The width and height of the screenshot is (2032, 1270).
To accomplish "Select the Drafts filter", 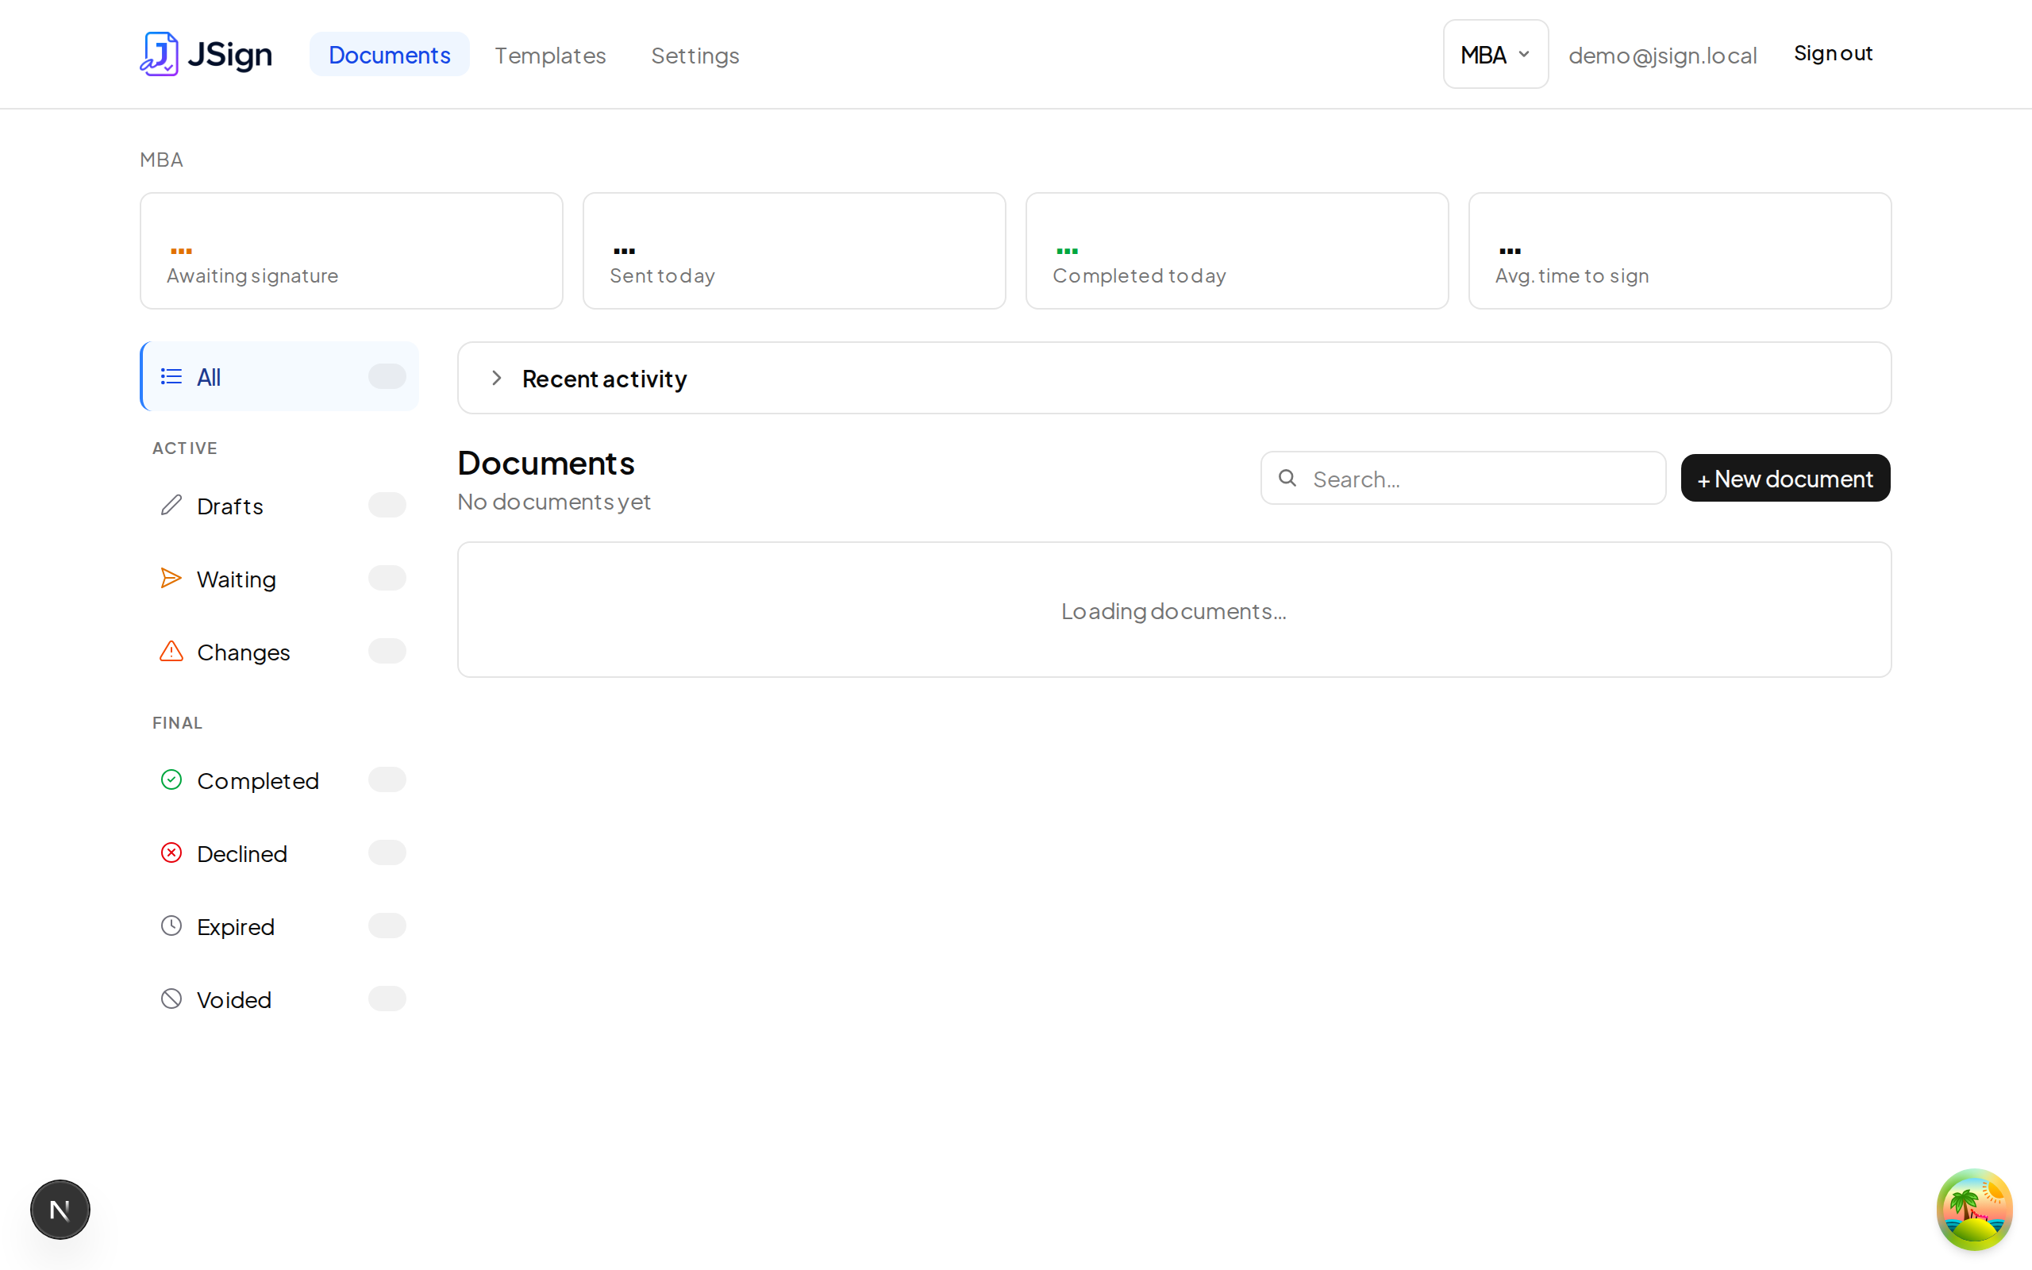I will [x=279, y=506].
